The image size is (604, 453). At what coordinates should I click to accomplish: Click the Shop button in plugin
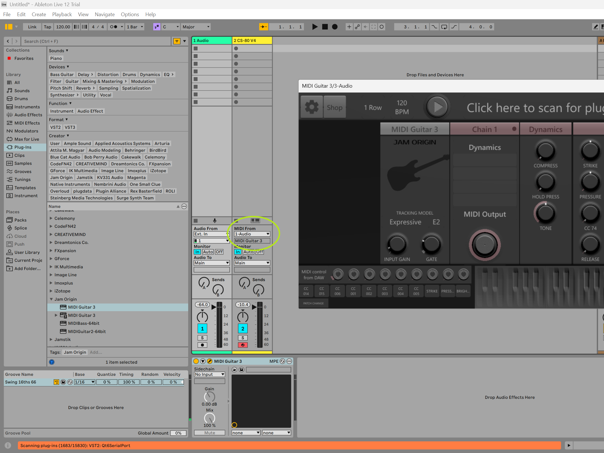(334, 108)
